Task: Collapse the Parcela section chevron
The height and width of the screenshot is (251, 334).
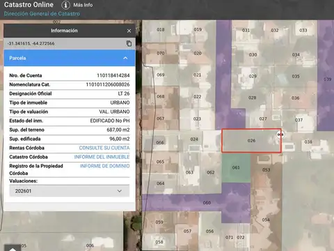Action: [x=125, y=58]
